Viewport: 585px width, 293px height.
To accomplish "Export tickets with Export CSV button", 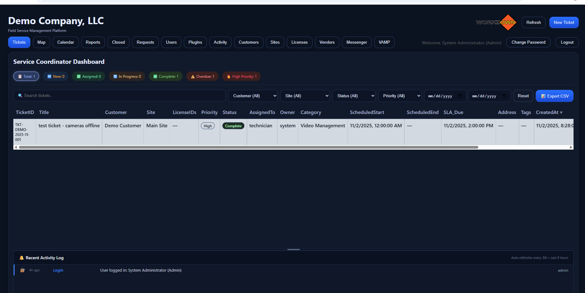I will pos(554,96).
